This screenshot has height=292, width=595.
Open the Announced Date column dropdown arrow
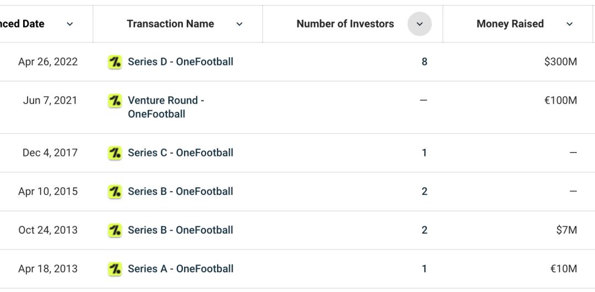pos(70,24)
